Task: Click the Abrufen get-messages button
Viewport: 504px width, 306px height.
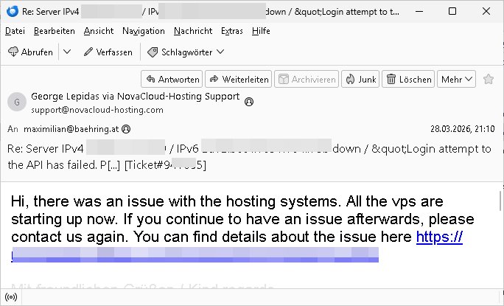Action: pos(30,52)
